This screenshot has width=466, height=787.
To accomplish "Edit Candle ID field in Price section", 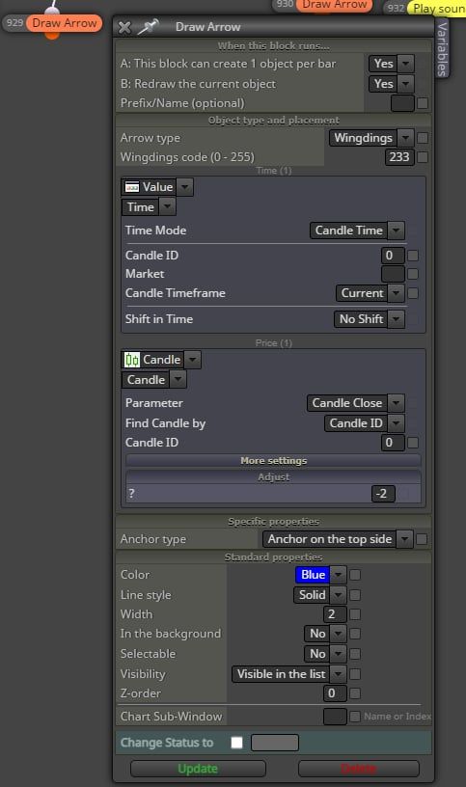I will [x=392, y=443].
